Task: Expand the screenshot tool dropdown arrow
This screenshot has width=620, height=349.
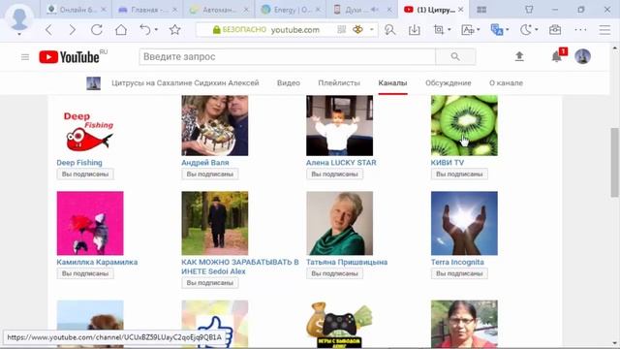Action: click(x=449, y=30)
